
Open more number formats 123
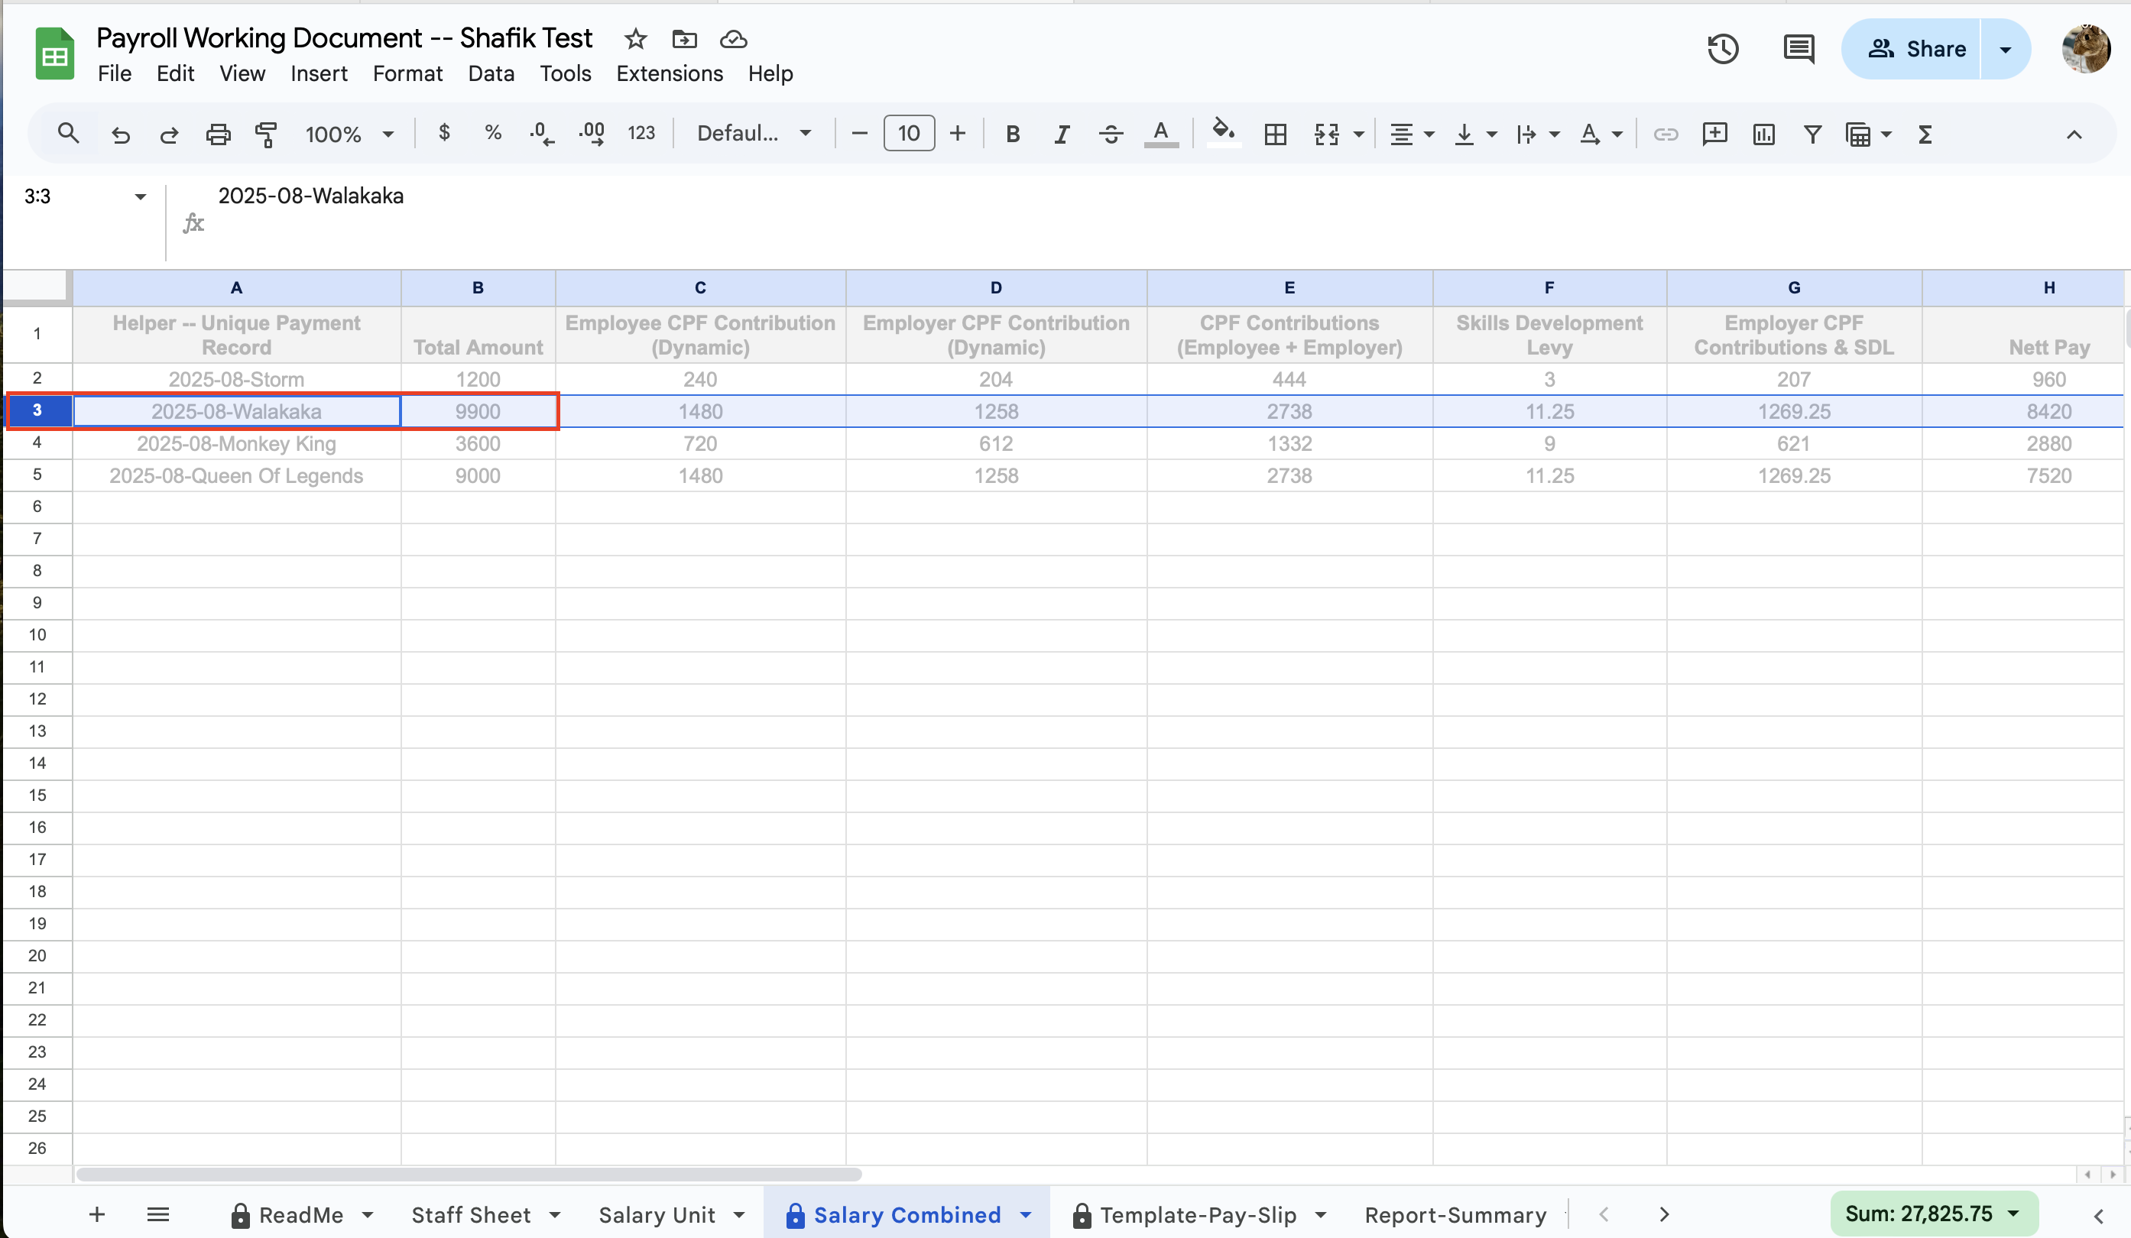[641, 133]
